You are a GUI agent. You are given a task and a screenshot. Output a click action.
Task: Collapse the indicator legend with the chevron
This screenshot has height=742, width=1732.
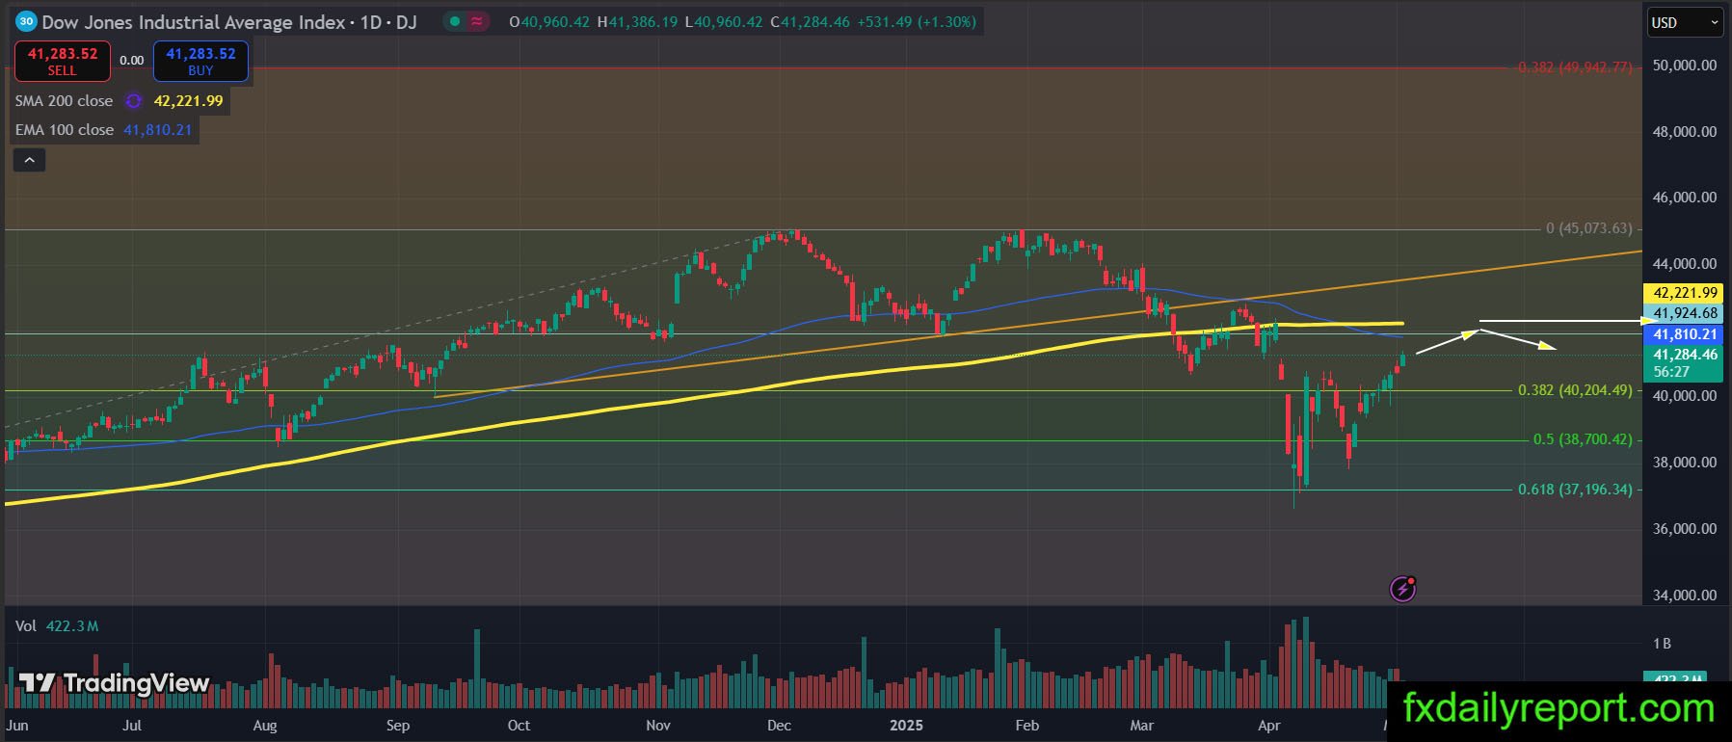(x=29, y=160)
